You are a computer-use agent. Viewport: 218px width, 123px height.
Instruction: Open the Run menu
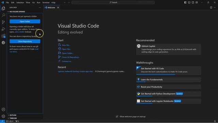(x=38, y=2)
